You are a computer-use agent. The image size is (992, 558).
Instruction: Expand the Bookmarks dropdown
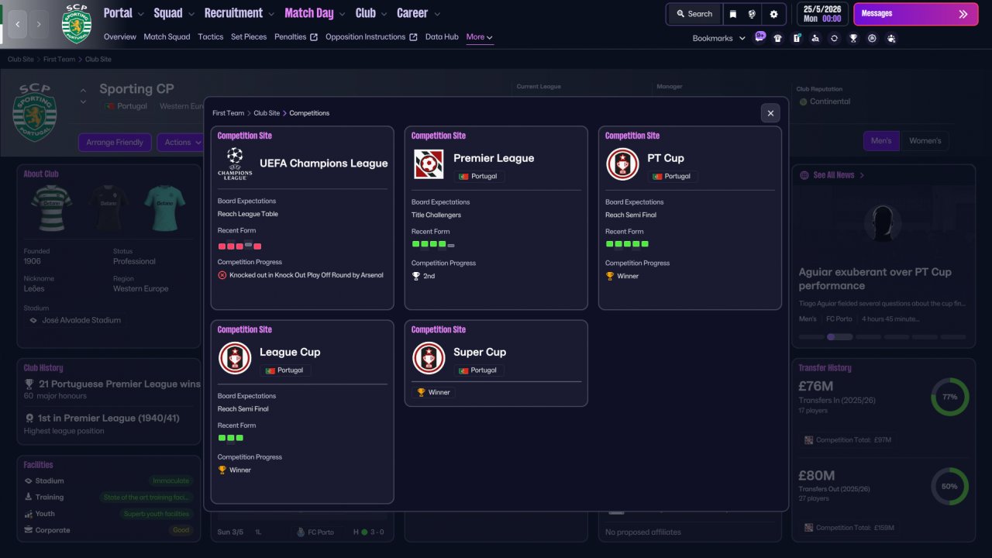point(719,38)
